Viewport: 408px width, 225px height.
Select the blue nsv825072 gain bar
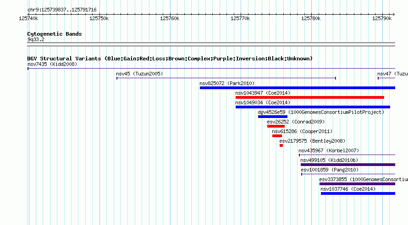pyautogui.click(x=298, y=88)
